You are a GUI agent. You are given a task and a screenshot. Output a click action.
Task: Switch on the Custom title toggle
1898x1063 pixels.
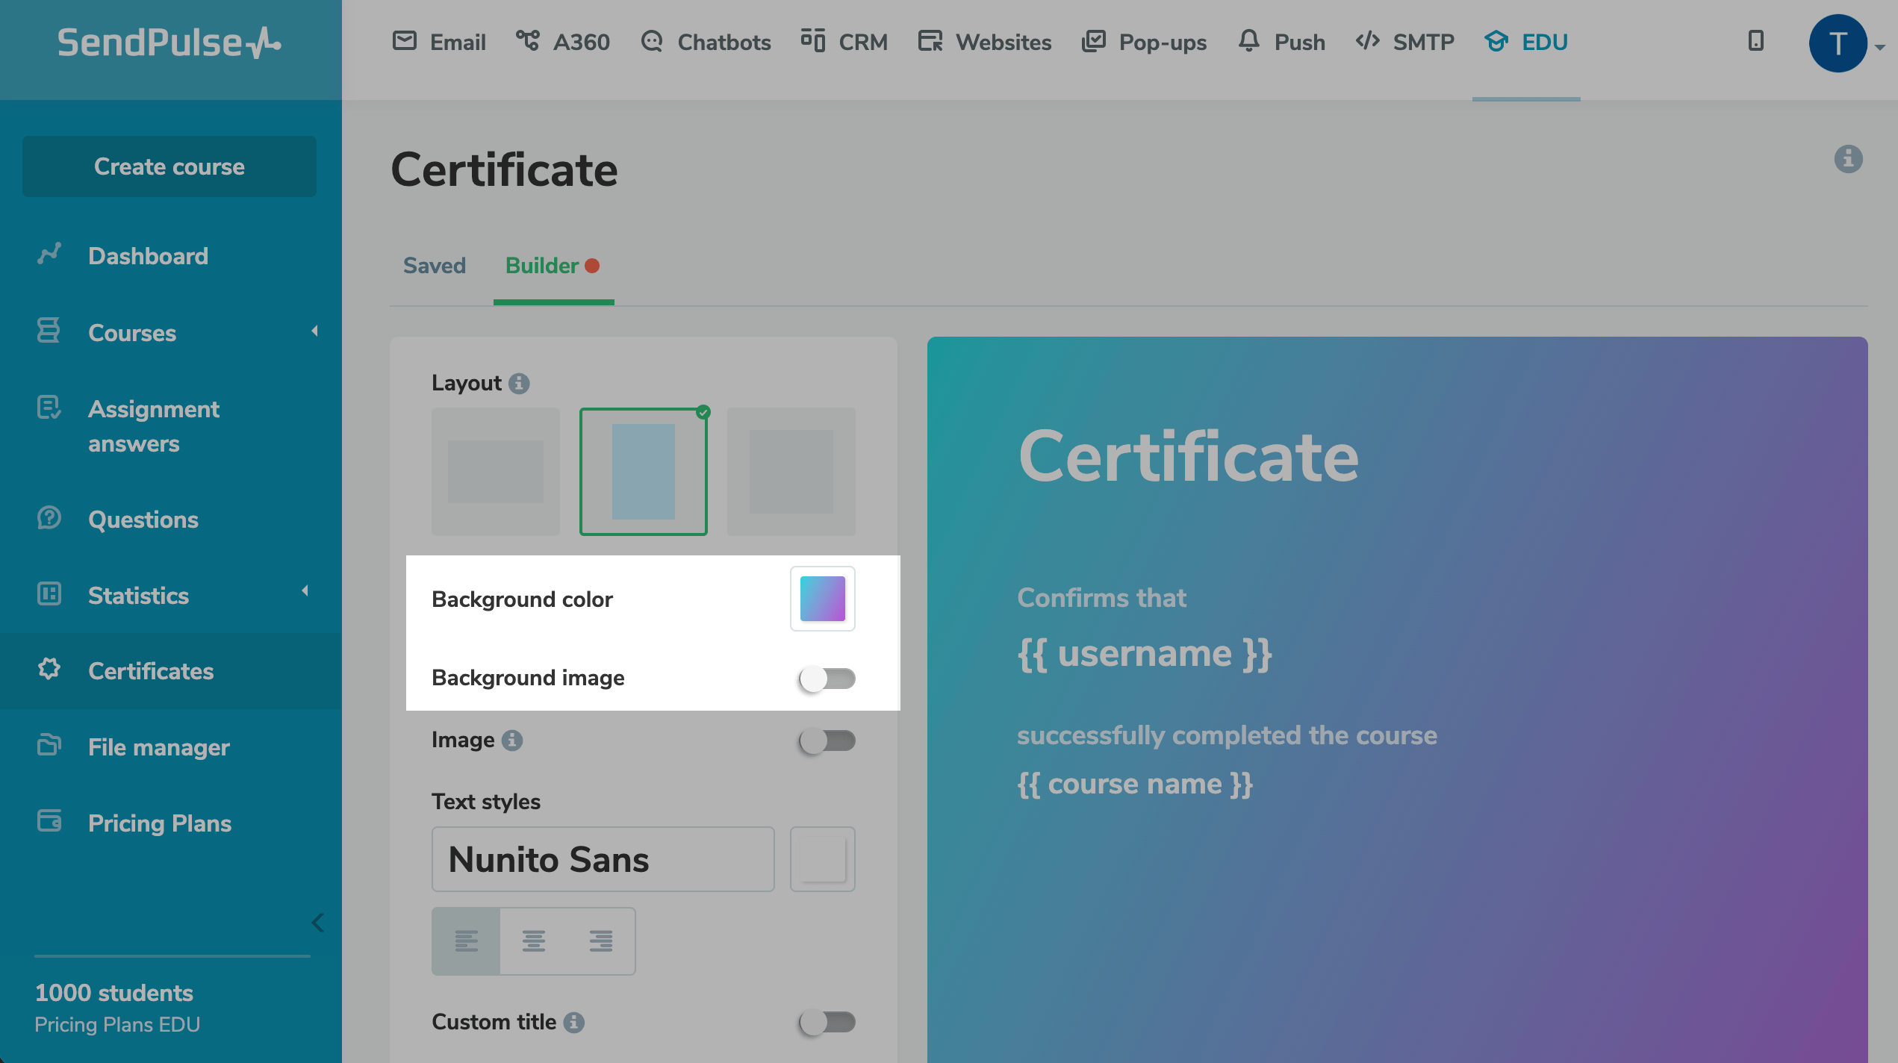pos(827,1022)
